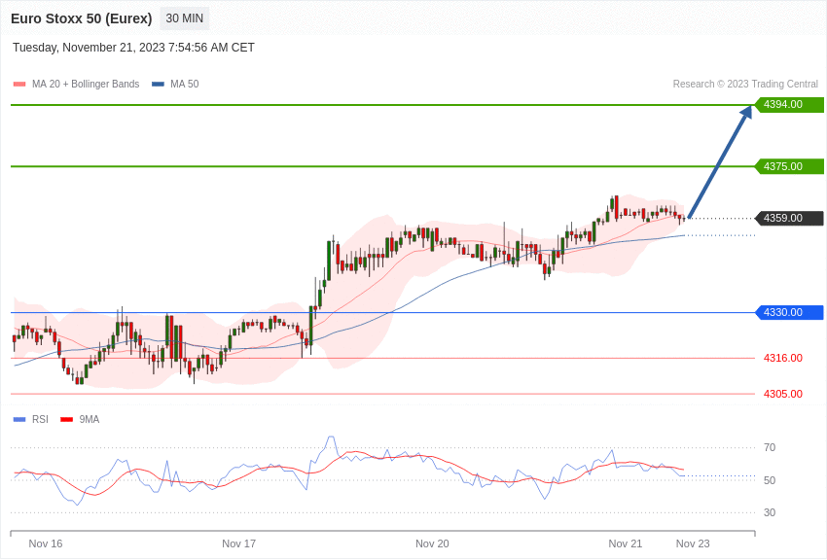Screen dimensions: 827x560
Task: Click the '9MA' legend label
Action: click(90, 419)
